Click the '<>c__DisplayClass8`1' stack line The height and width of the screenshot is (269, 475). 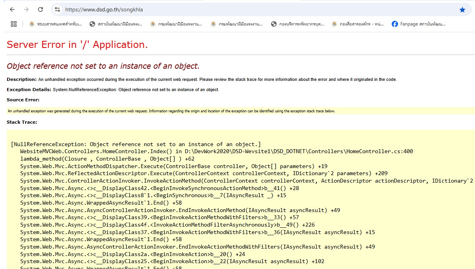point(153,195)
